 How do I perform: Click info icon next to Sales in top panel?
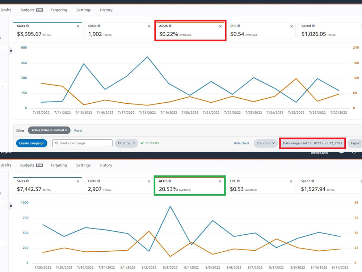coord(28,26)
